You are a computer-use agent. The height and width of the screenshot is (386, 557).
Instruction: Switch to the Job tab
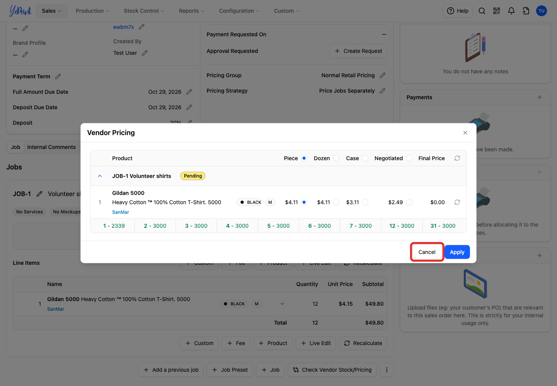click(x=15, y=147)
